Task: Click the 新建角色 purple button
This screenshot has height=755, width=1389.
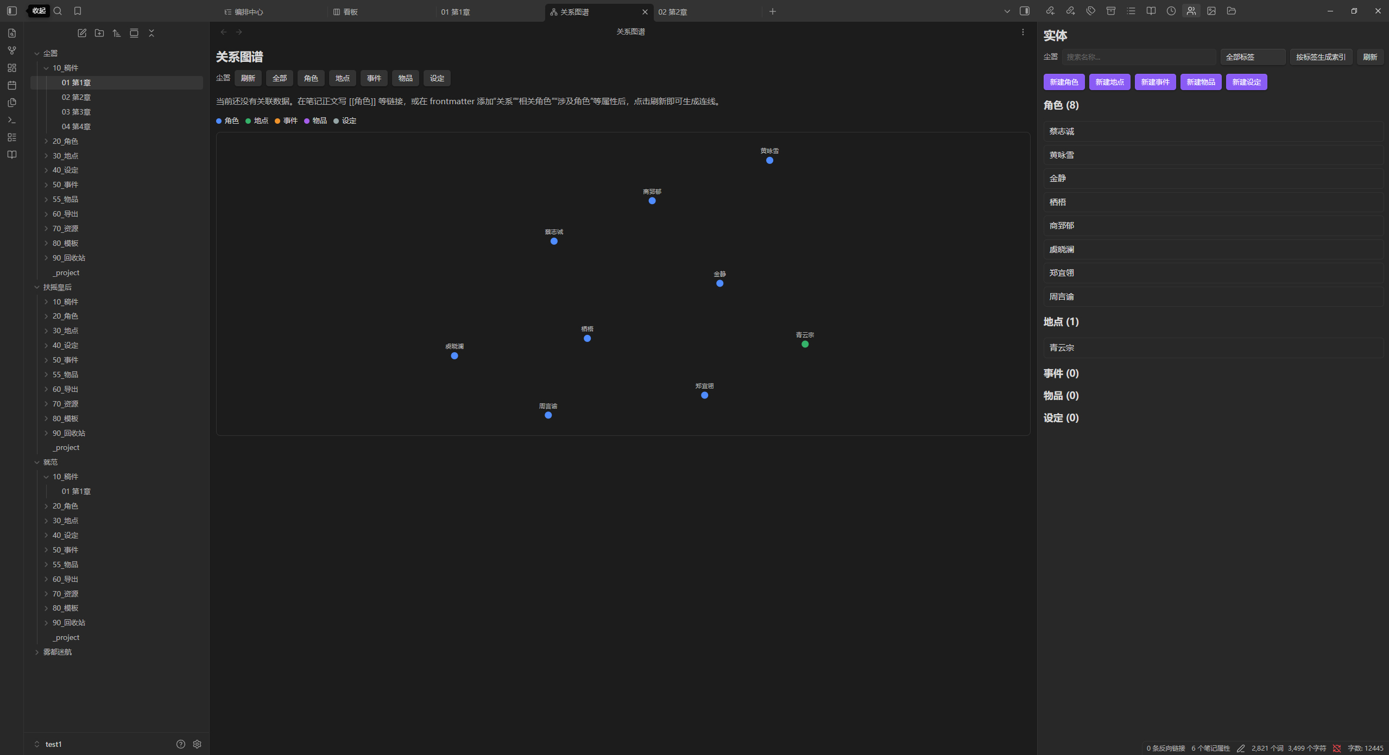Action: 1064,82
